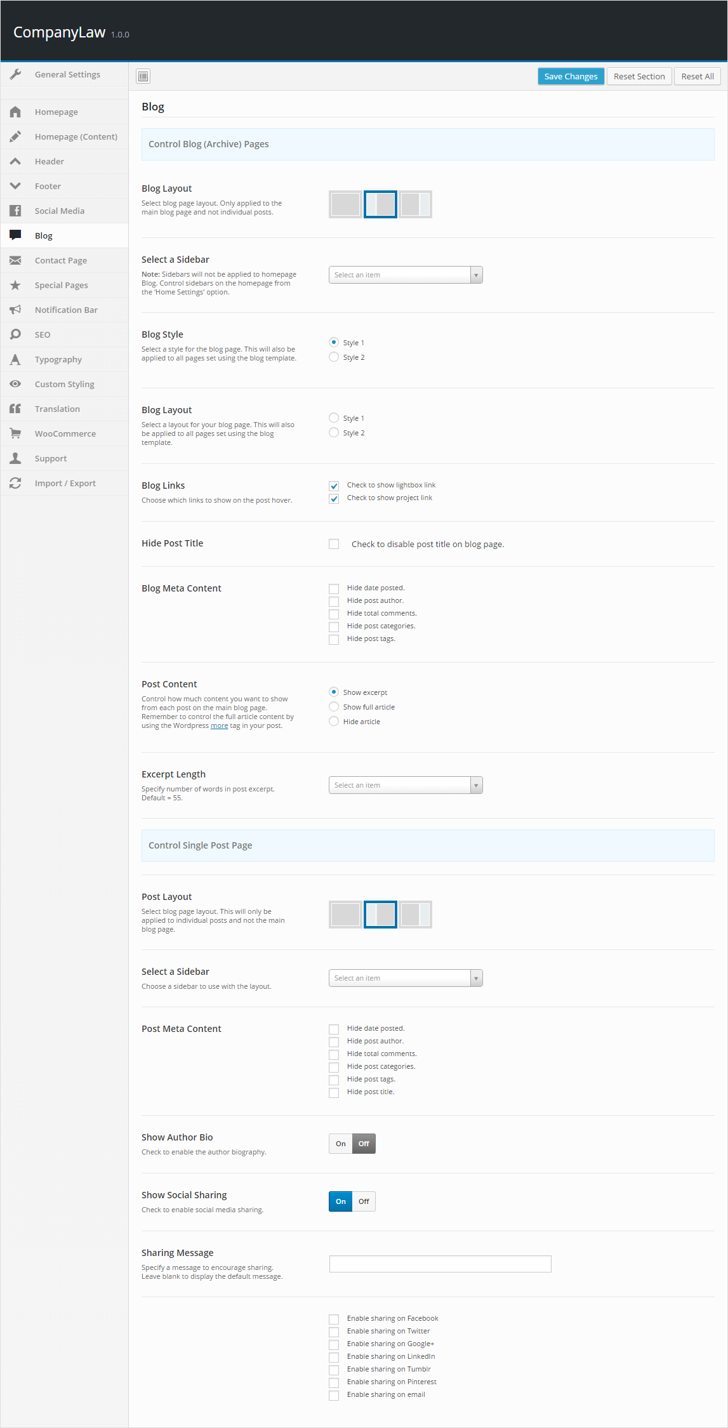
Task: Click the Facebook icon for Social Media
Action: tap(16, 211)
